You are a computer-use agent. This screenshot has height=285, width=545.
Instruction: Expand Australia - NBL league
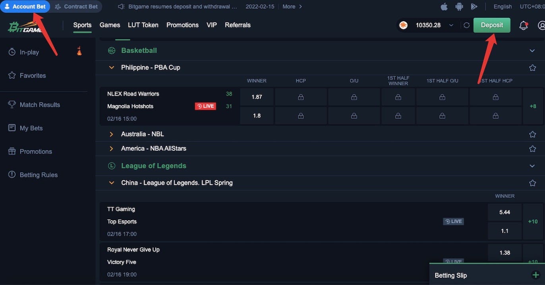(112, 134)
